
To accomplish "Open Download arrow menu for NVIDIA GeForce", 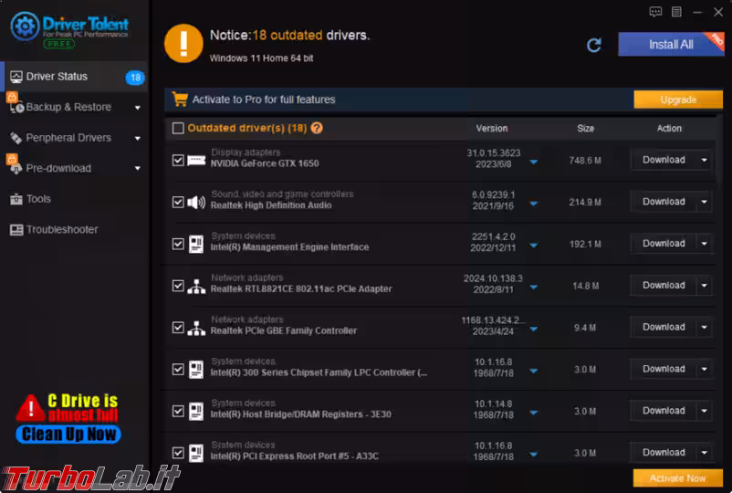I will tap(704, 160).
